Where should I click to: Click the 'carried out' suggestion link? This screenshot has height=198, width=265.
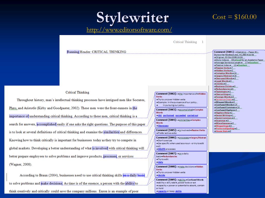coord(193,115)
